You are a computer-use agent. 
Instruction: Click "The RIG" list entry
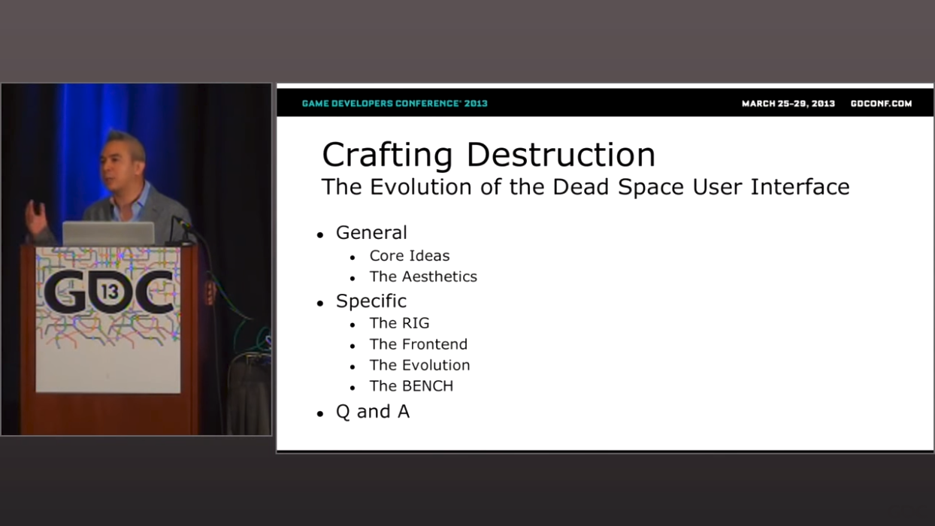[x=399, y=323]
